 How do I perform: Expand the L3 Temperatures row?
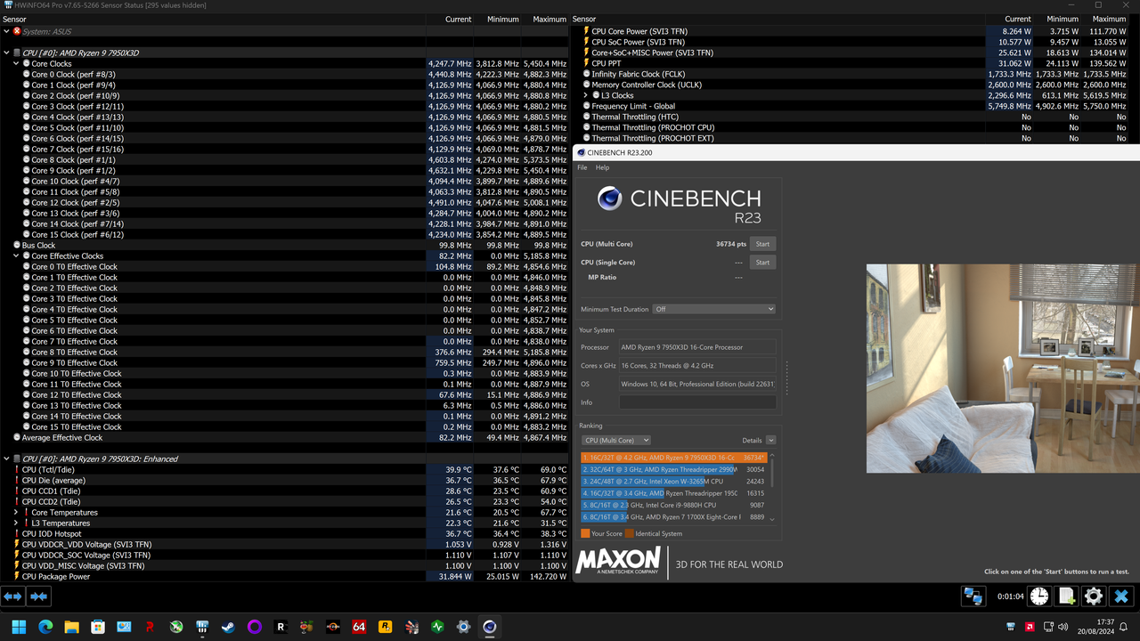coord(16,523)
